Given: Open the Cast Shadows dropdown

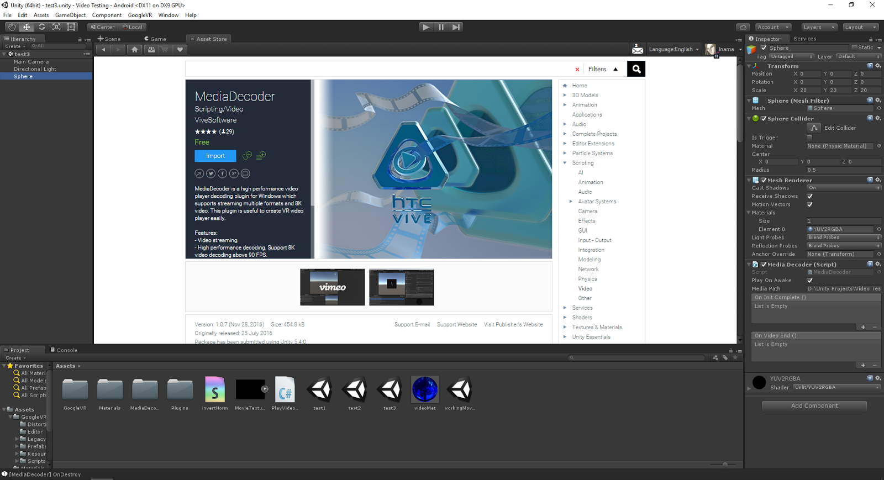Looking at the screenshot, I should tap(844, 188).
